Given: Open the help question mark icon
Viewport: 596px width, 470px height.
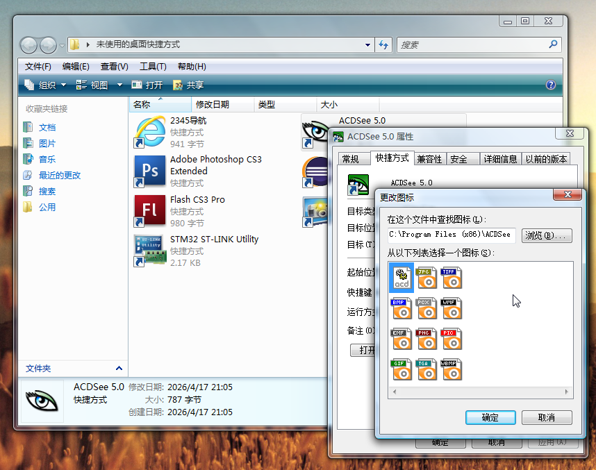Looking at the screenshot, I should tap(551, 85).
